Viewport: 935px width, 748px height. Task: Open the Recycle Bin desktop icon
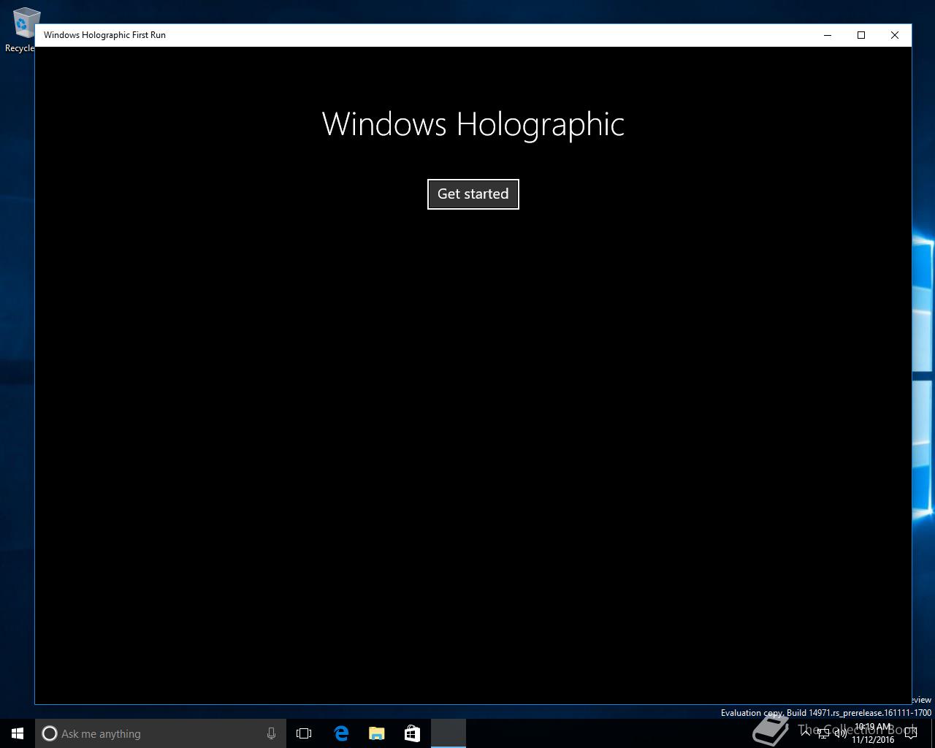22,30
